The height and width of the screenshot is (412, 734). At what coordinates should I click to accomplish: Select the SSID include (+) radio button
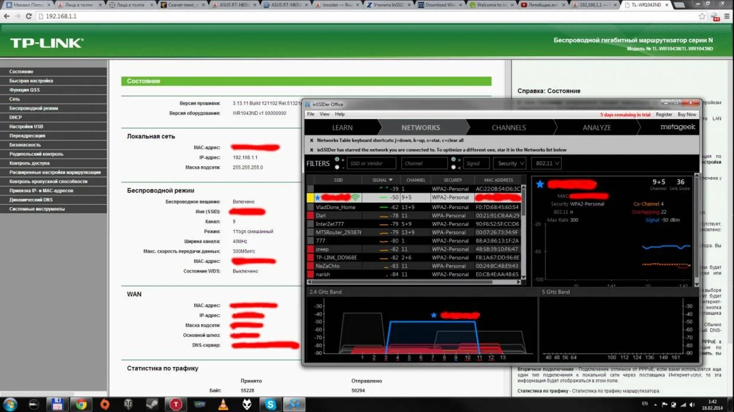point(337,159)
